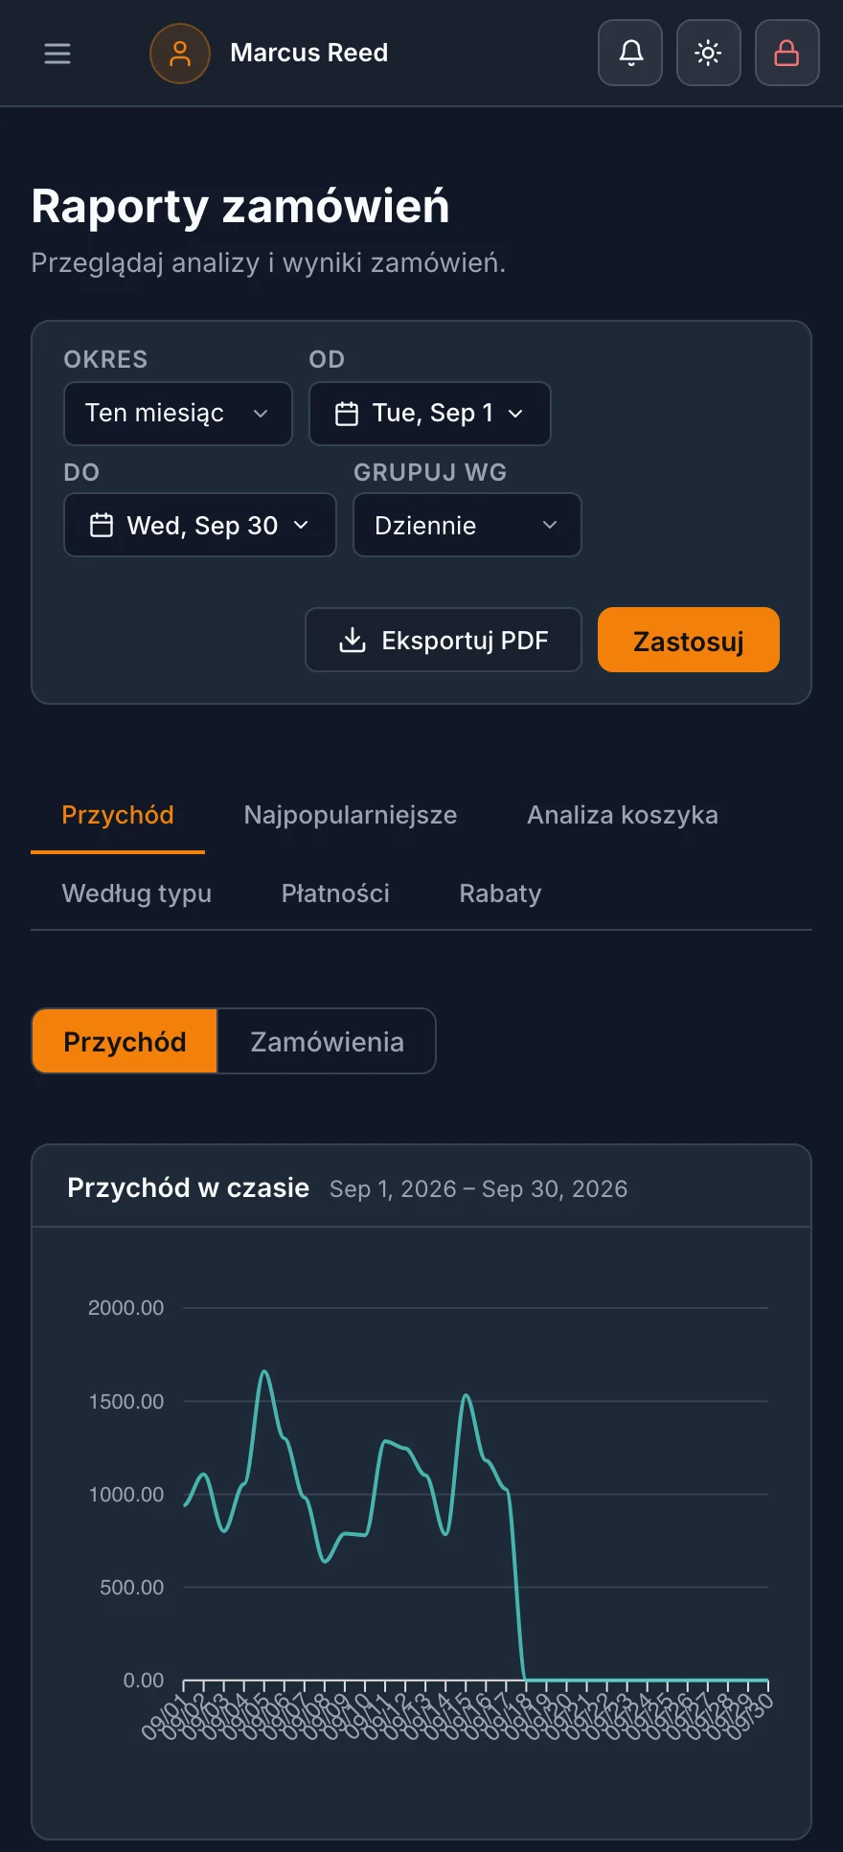Click the red lock icon

tap(787, 53)
